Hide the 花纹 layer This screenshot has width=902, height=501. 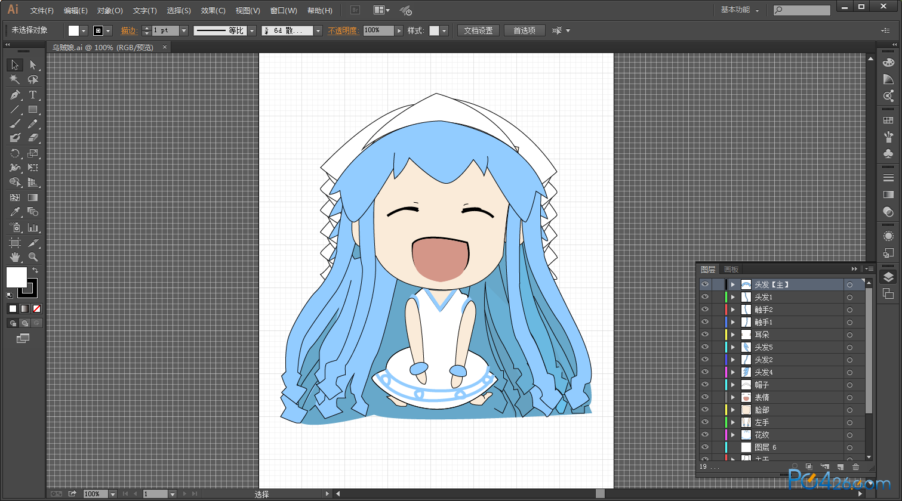coord(705,435)
